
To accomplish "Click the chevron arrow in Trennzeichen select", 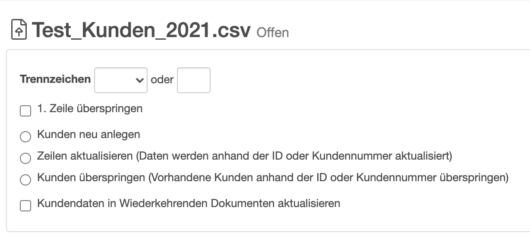I will (x=139, y=80).
